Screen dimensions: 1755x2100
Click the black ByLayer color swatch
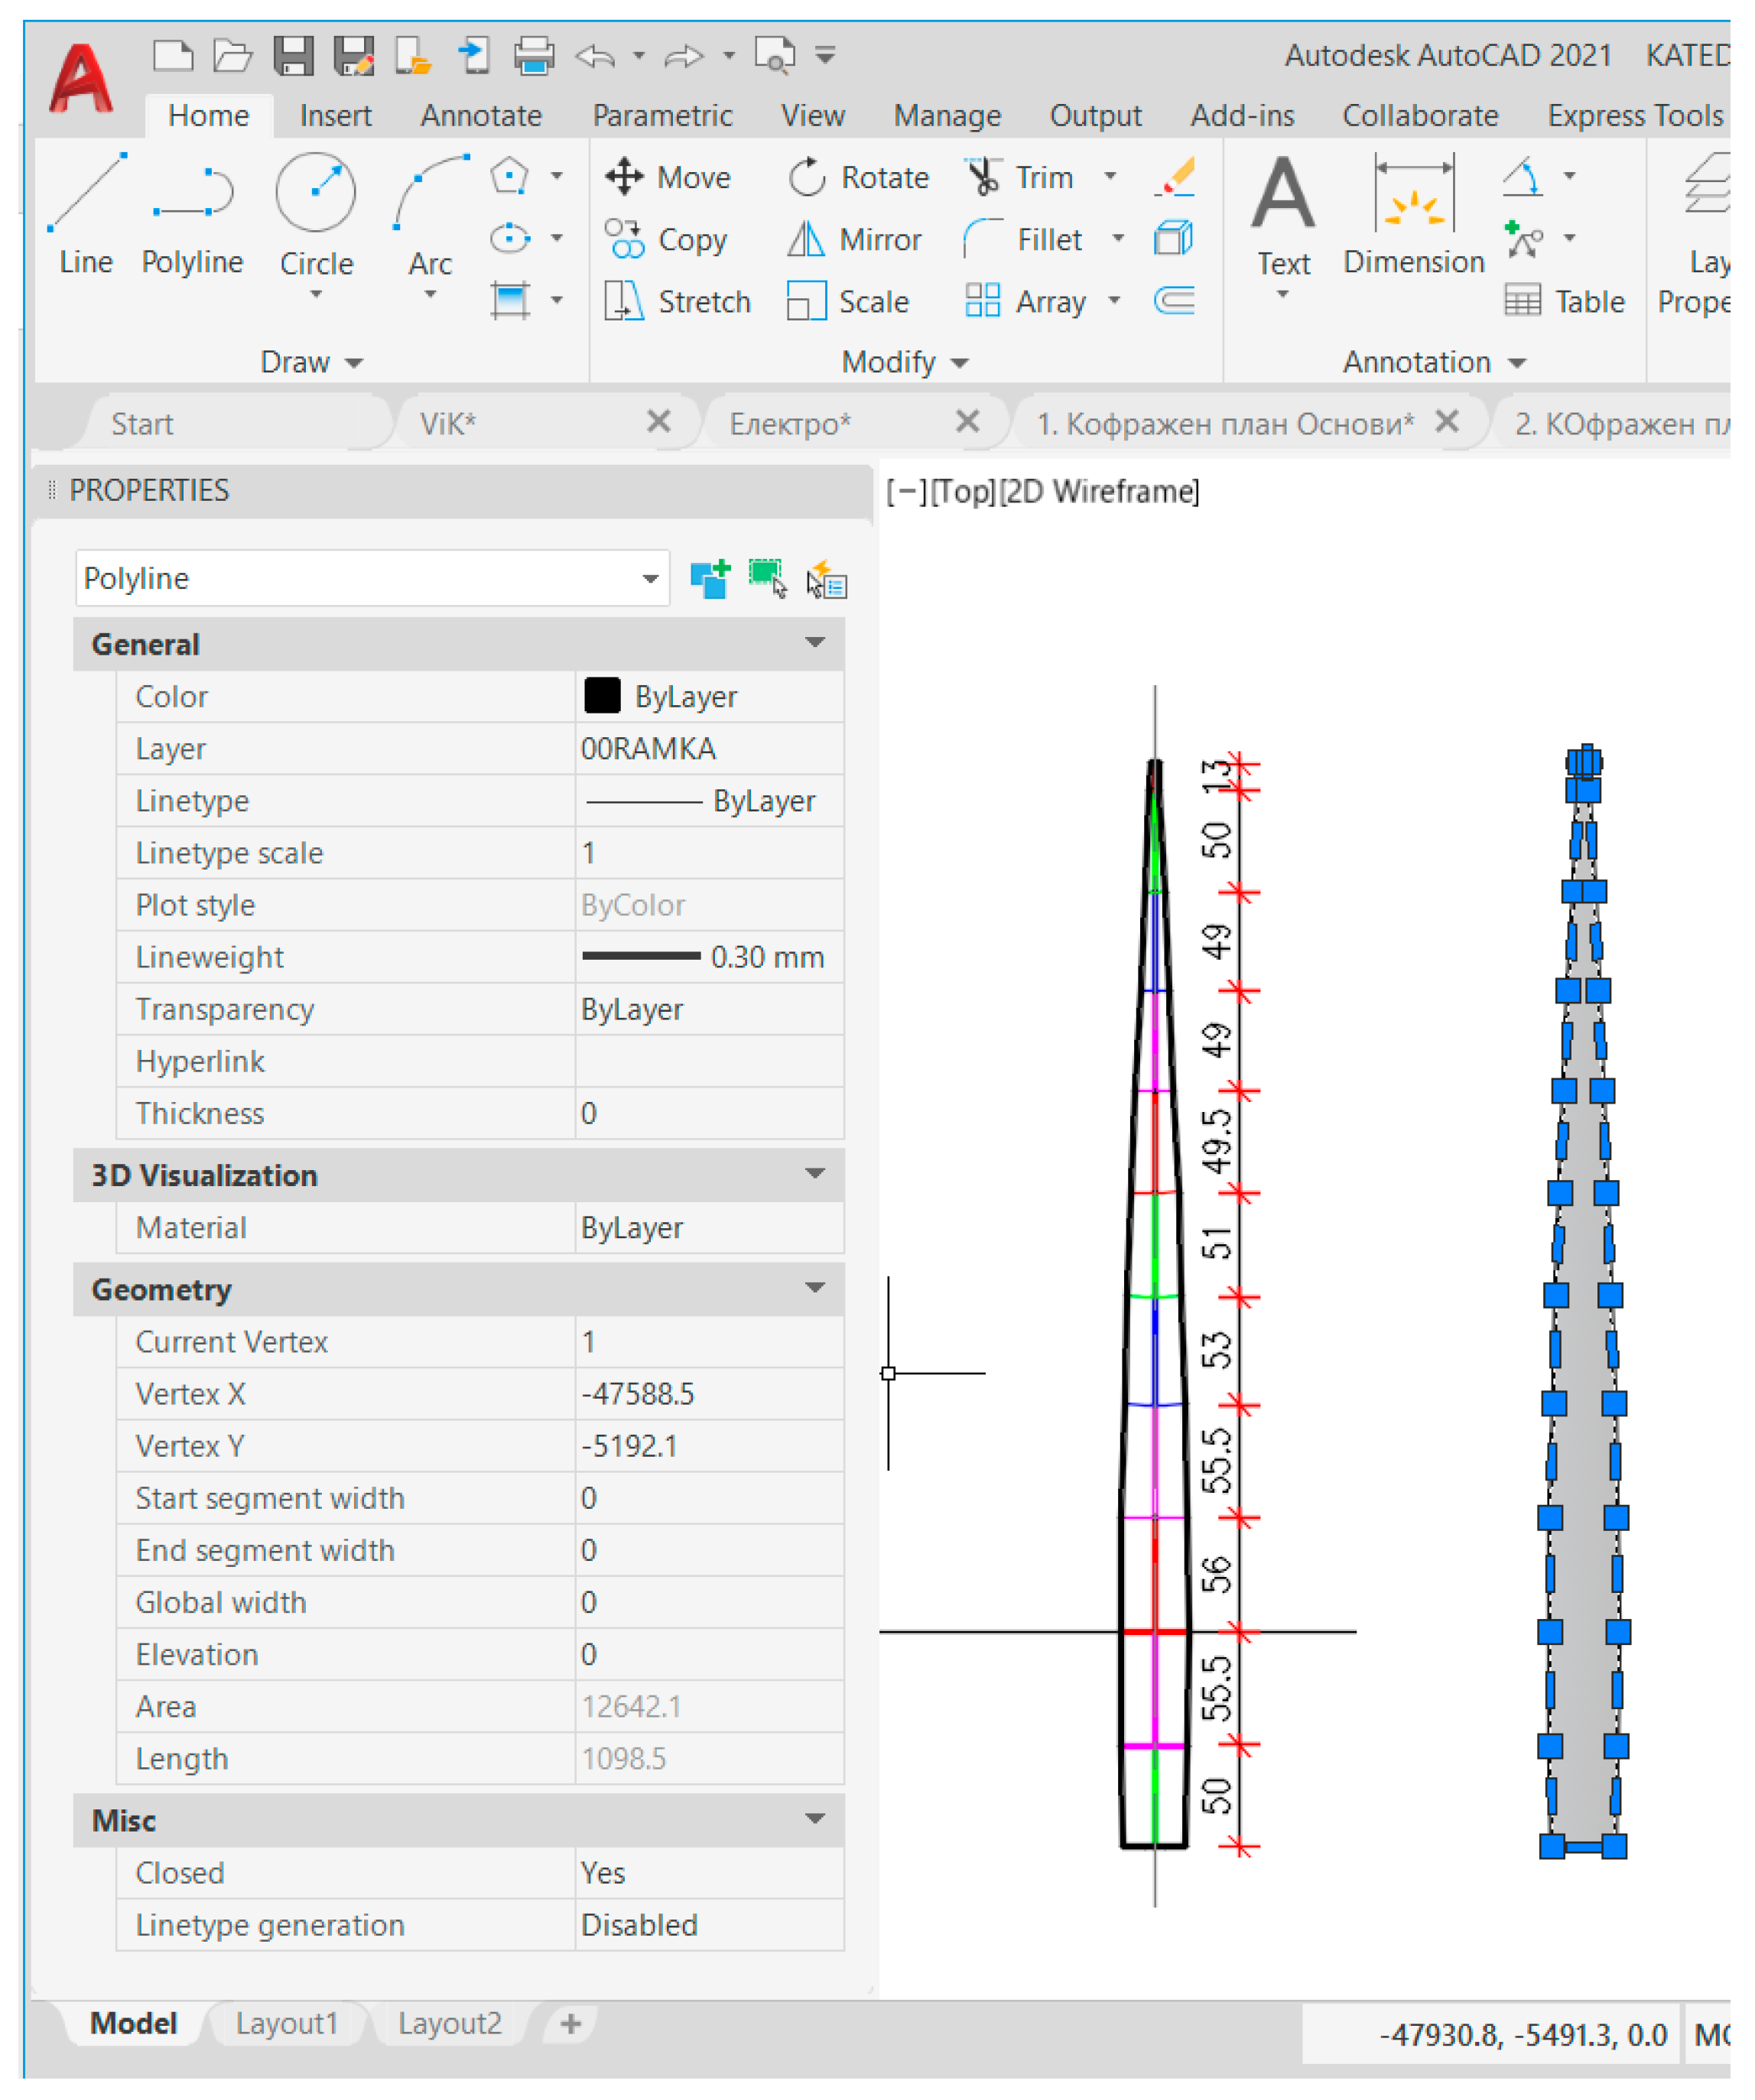[x=602, y=696]
